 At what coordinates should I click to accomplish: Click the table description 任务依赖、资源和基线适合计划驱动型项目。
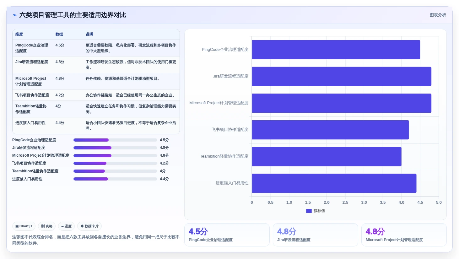123,78
